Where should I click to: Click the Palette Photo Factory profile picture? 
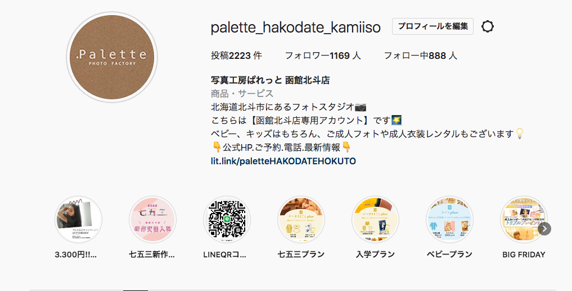point(112,57)
